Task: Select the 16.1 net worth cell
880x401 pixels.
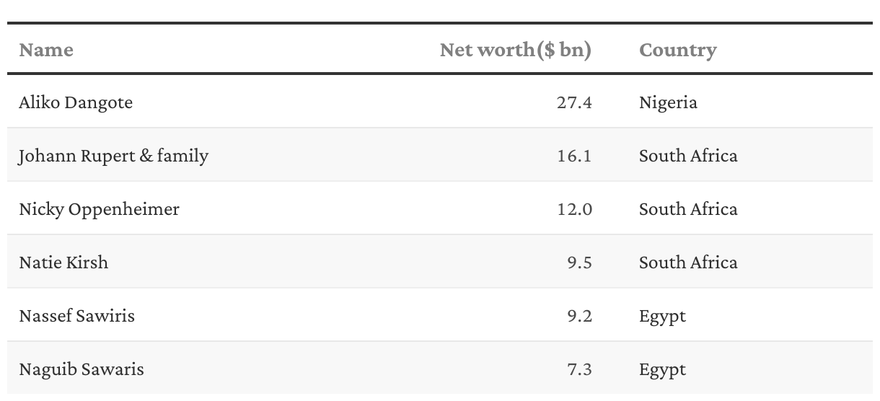Action: click(x=574, y=156)
